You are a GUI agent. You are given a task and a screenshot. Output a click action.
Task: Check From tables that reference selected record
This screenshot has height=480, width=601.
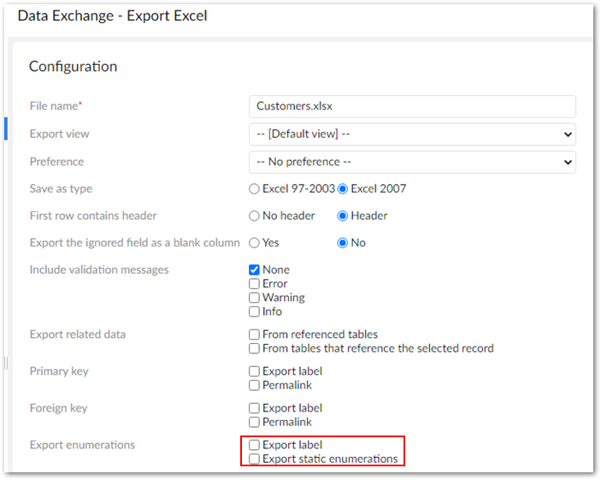coord(255,348)
